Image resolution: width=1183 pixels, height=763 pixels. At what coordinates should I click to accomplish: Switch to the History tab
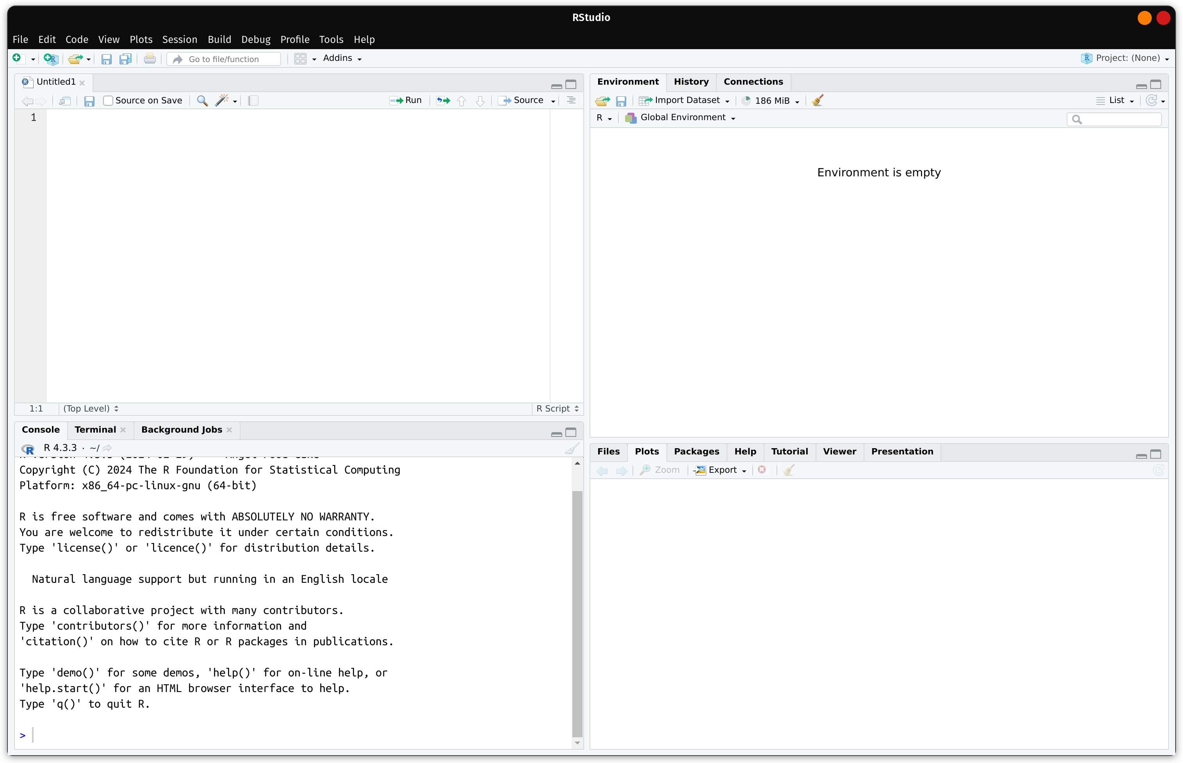[691, 81]
